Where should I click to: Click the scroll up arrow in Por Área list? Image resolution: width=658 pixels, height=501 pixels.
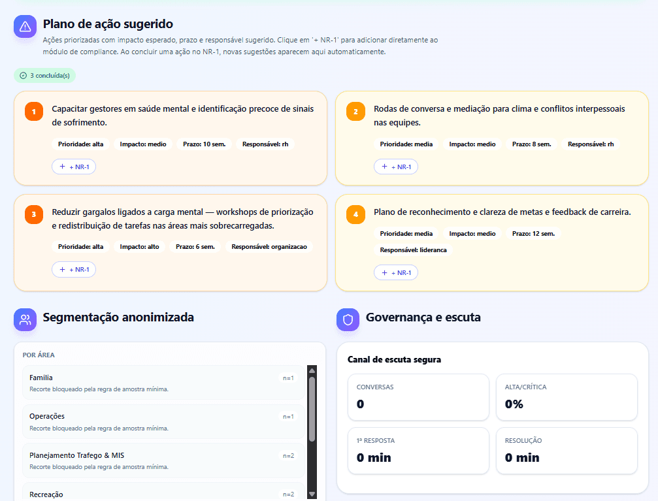[312, 370]
